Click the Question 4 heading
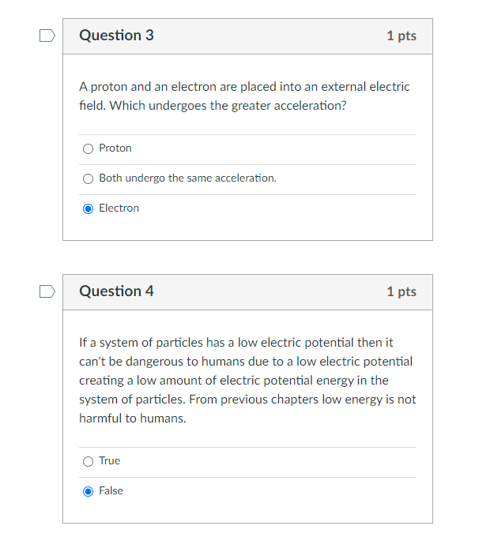Image resolution: width=494 pixels, height=537 pixels. [116, 291]
